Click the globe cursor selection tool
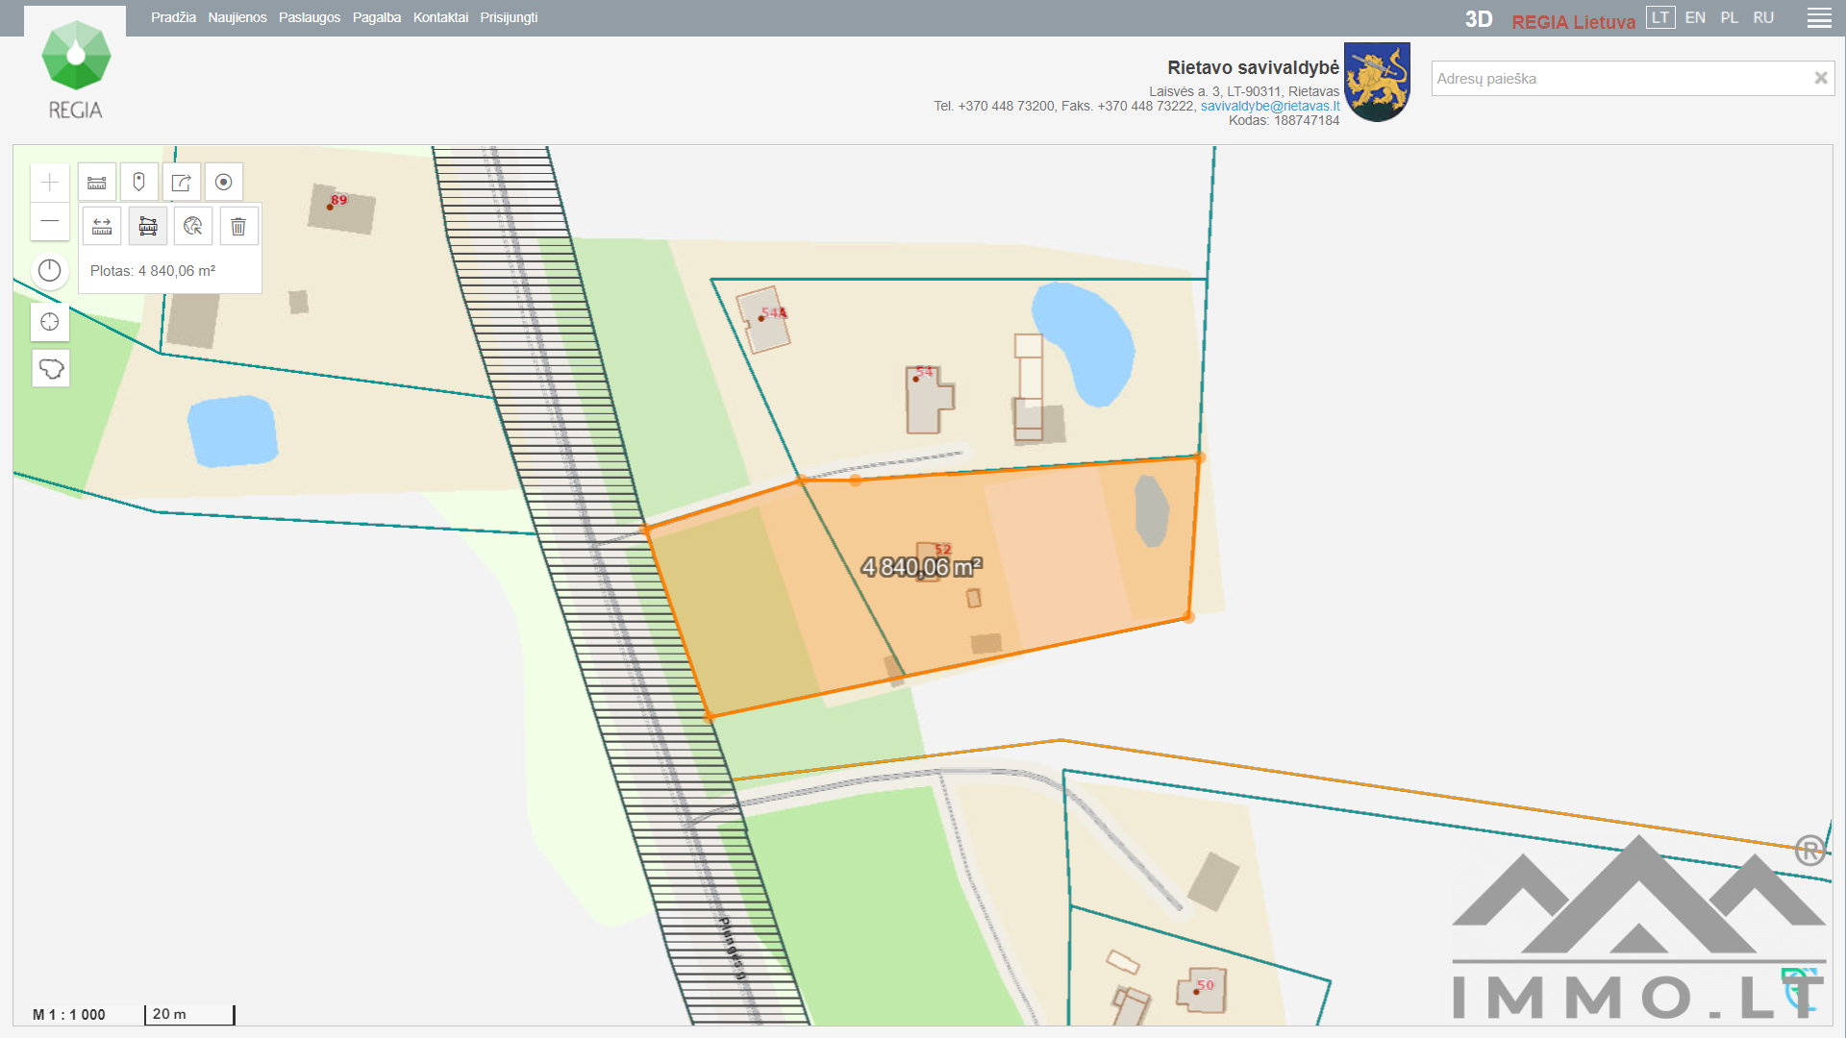This screenshot has width=1846, height=1038. coord(193,227)
